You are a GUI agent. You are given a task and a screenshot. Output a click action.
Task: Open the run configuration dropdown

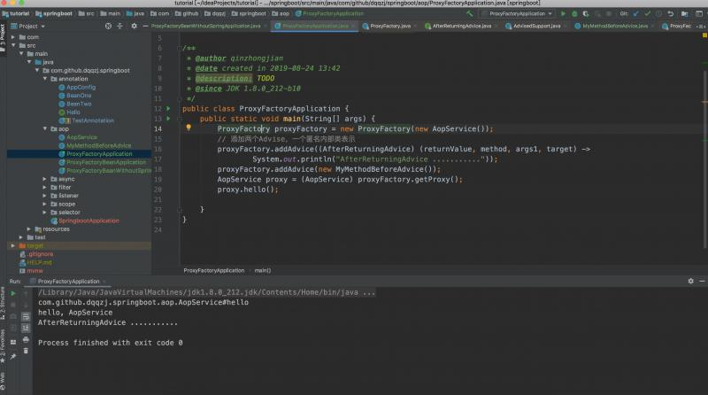tap(517, 13)
